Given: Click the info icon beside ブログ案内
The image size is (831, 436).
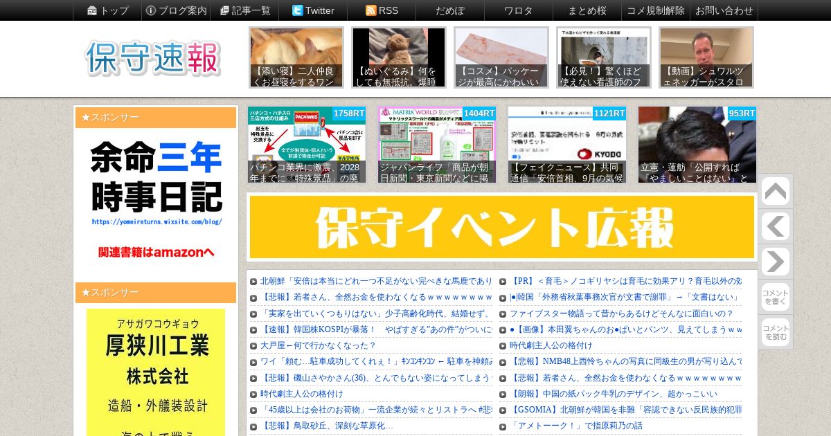Looking at the screenshot, I should pyautogui.click(x=151, y=10).
